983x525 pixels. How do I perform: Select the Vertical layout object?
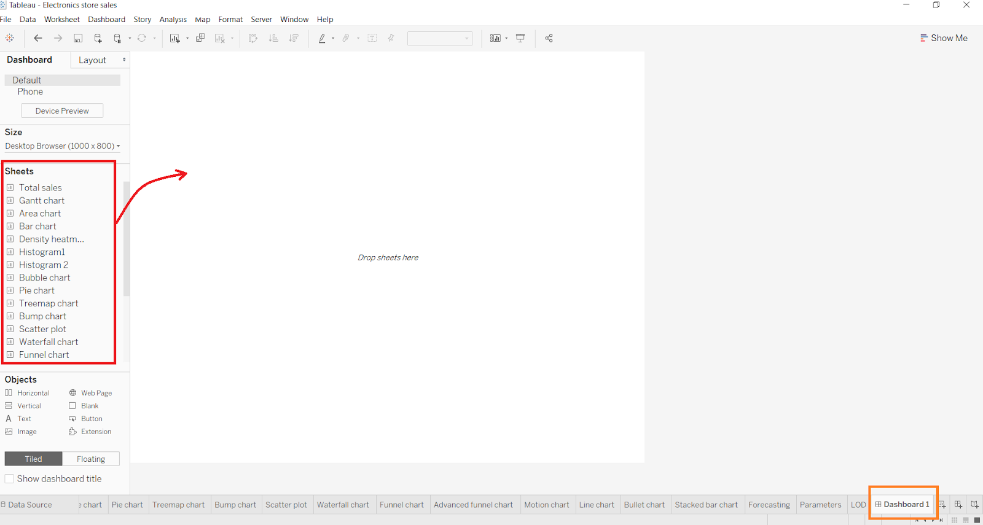pyautogui.click(x=23, y=406)
